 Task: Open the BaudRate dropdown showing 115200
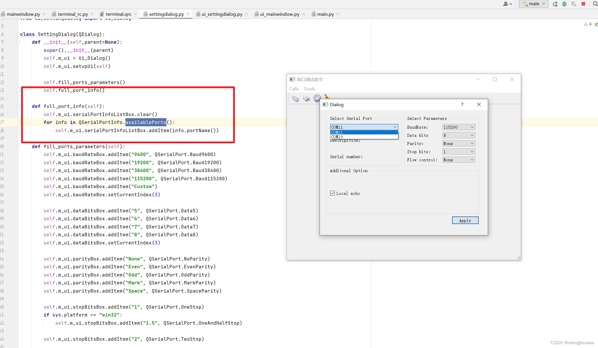(459, 127)
